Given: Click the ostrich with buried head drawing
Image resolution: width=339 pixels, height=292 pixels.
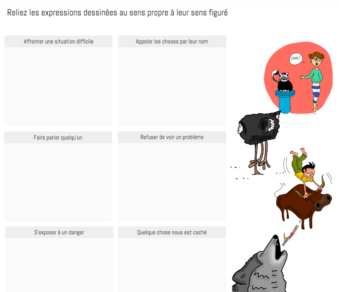Looking at the screenshot, I should point(256,142).
